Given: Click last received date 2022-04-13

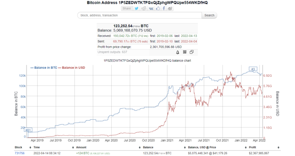Looking at the screenshot, I should (x=189, y=36).
